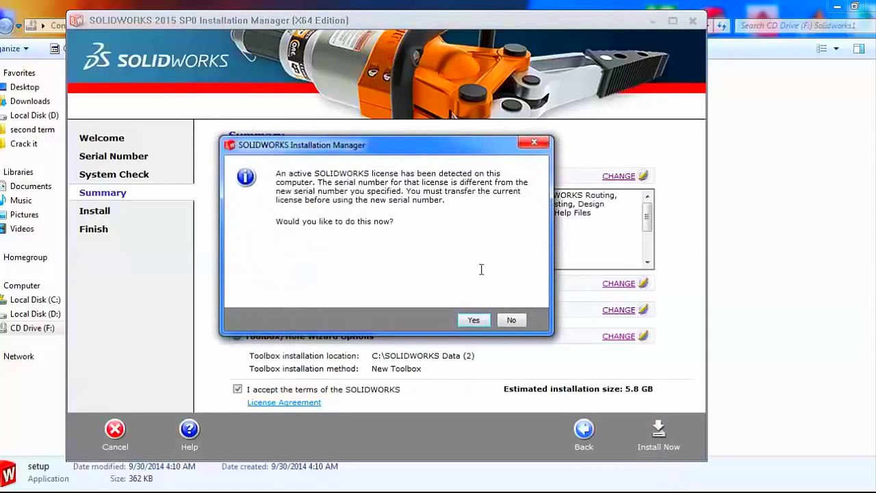The height and width of the screenshot is (493, 876).
Task: Select Network in the navigation pane
Action: 18,357
